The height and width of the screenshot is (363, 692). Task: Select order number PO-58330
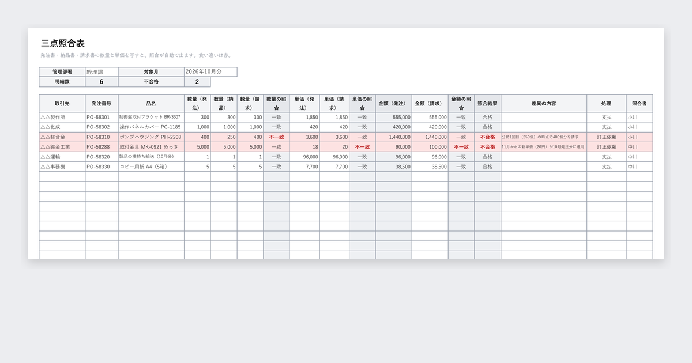101,167
